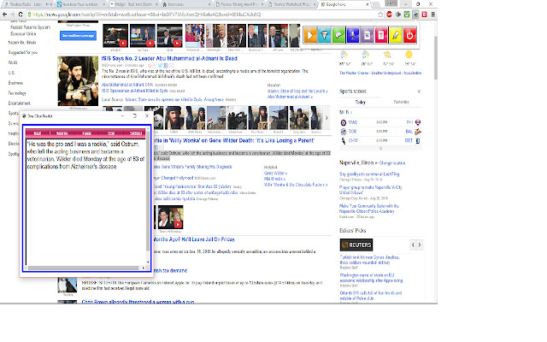Click the Prayer group Naperville story
Image resolution: width=547 pixels, height=342 pixels.
click(370, 190)
